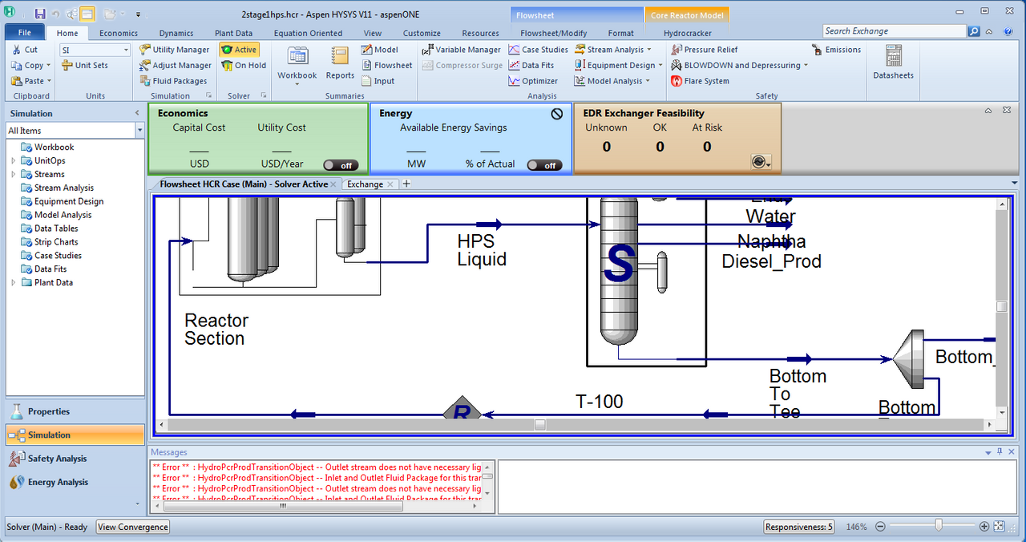The image size is (1026, 542).
Task: Click the zoom out minus icon
Action: tap(880, 527)
